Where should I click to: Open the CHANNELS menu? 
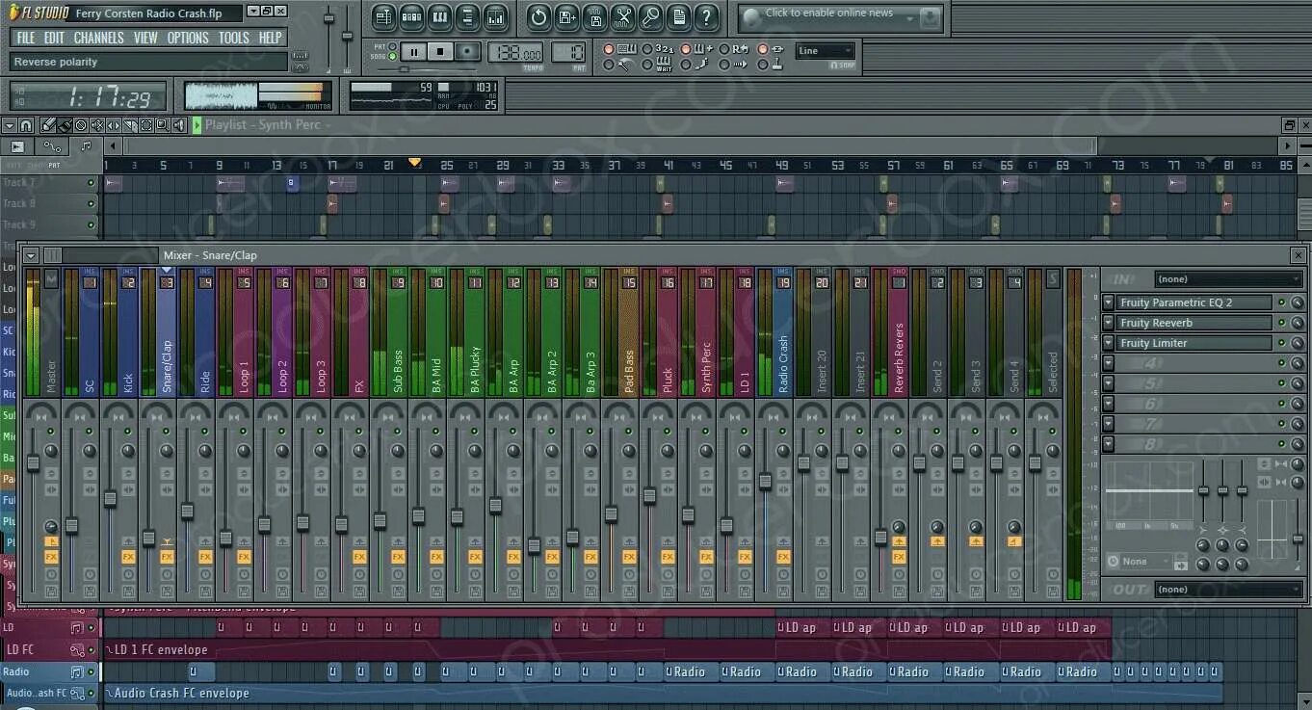click(x=98, y=38)
